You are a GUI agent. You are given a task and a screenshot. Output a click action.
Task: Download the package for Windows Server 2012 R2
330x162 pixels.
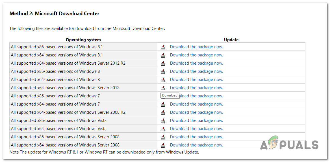coord(196,63)
